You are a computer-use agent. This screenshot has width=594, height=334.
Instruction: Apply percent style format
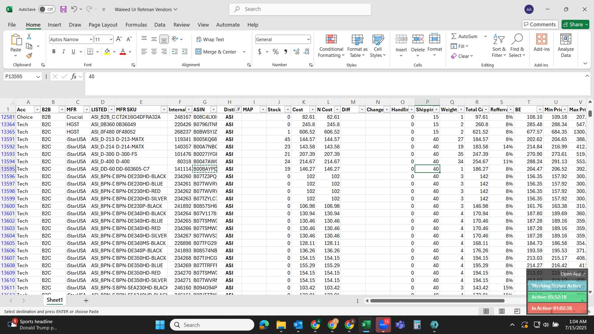[x=276, y=52]
